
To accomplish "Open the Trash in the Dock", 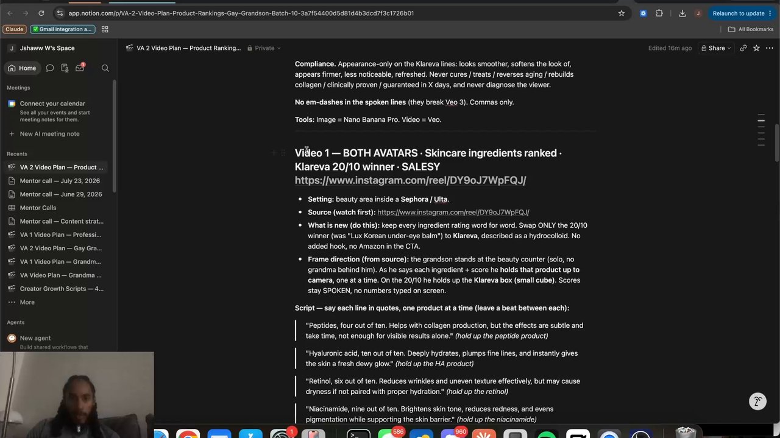I will 686,433.
